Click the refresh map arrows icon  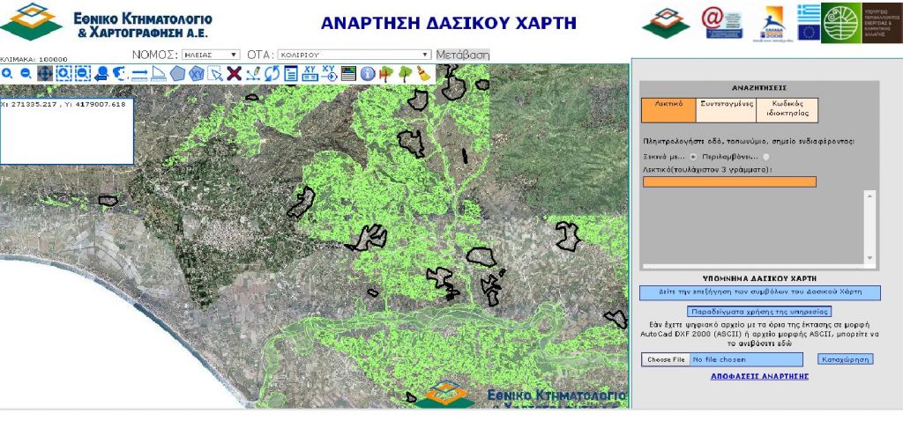click(x=272, y=74)
